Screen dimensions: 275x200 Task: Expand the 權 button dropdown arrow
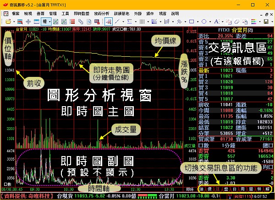pos(50,22)
